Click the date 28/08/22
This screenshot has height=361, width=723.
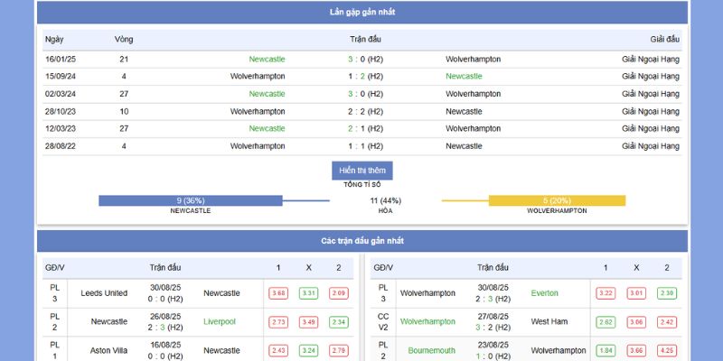(x=61, y=146)
